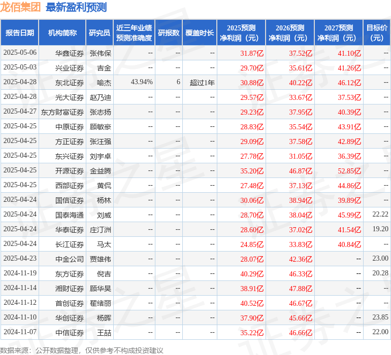Click the 47.88亿 forecast value
391x355 pixels.
coord(301,289)
